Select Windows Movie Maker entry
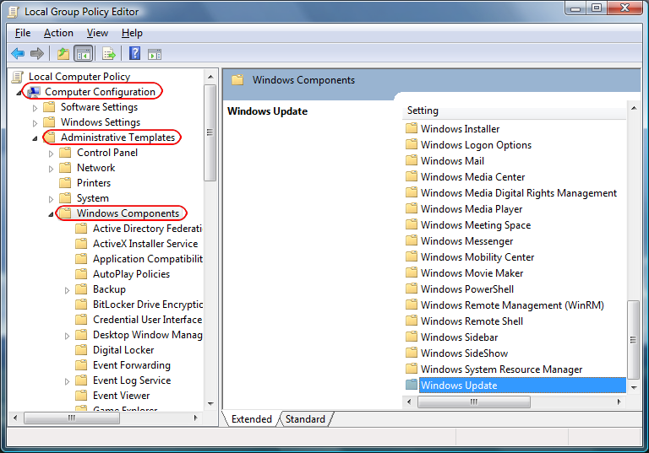 tap(472, 273)
